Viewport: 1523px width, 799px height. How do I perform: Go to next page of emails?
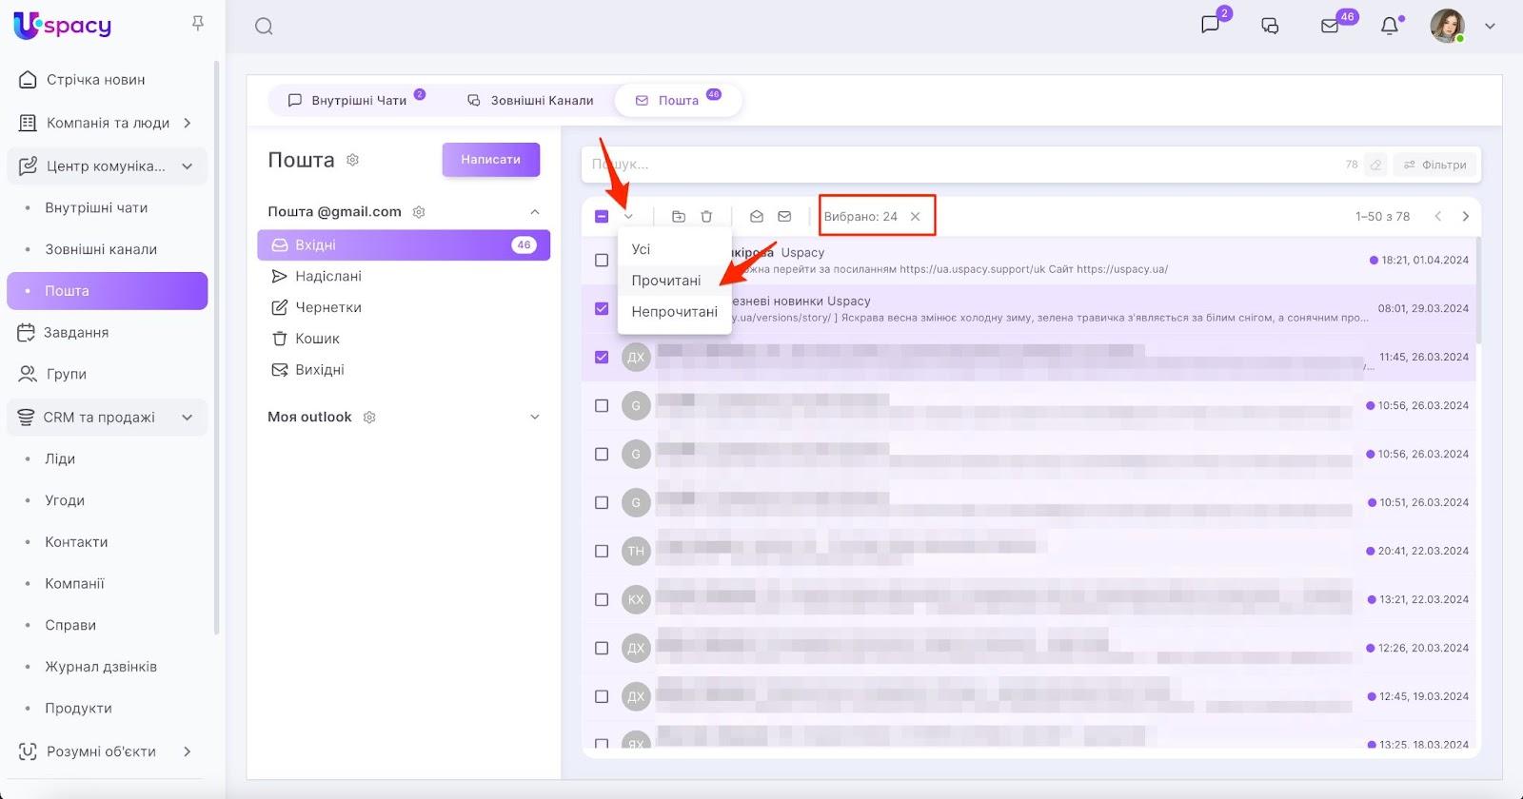(1465, 217)
